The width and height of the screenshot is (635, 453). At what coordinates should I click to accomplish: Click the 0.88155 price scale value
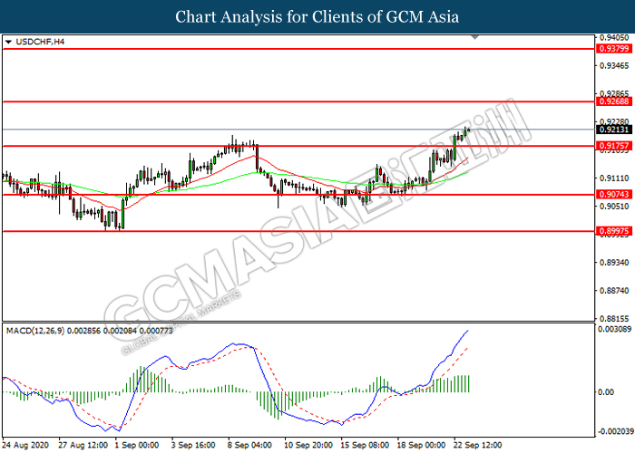pos(614,319)
